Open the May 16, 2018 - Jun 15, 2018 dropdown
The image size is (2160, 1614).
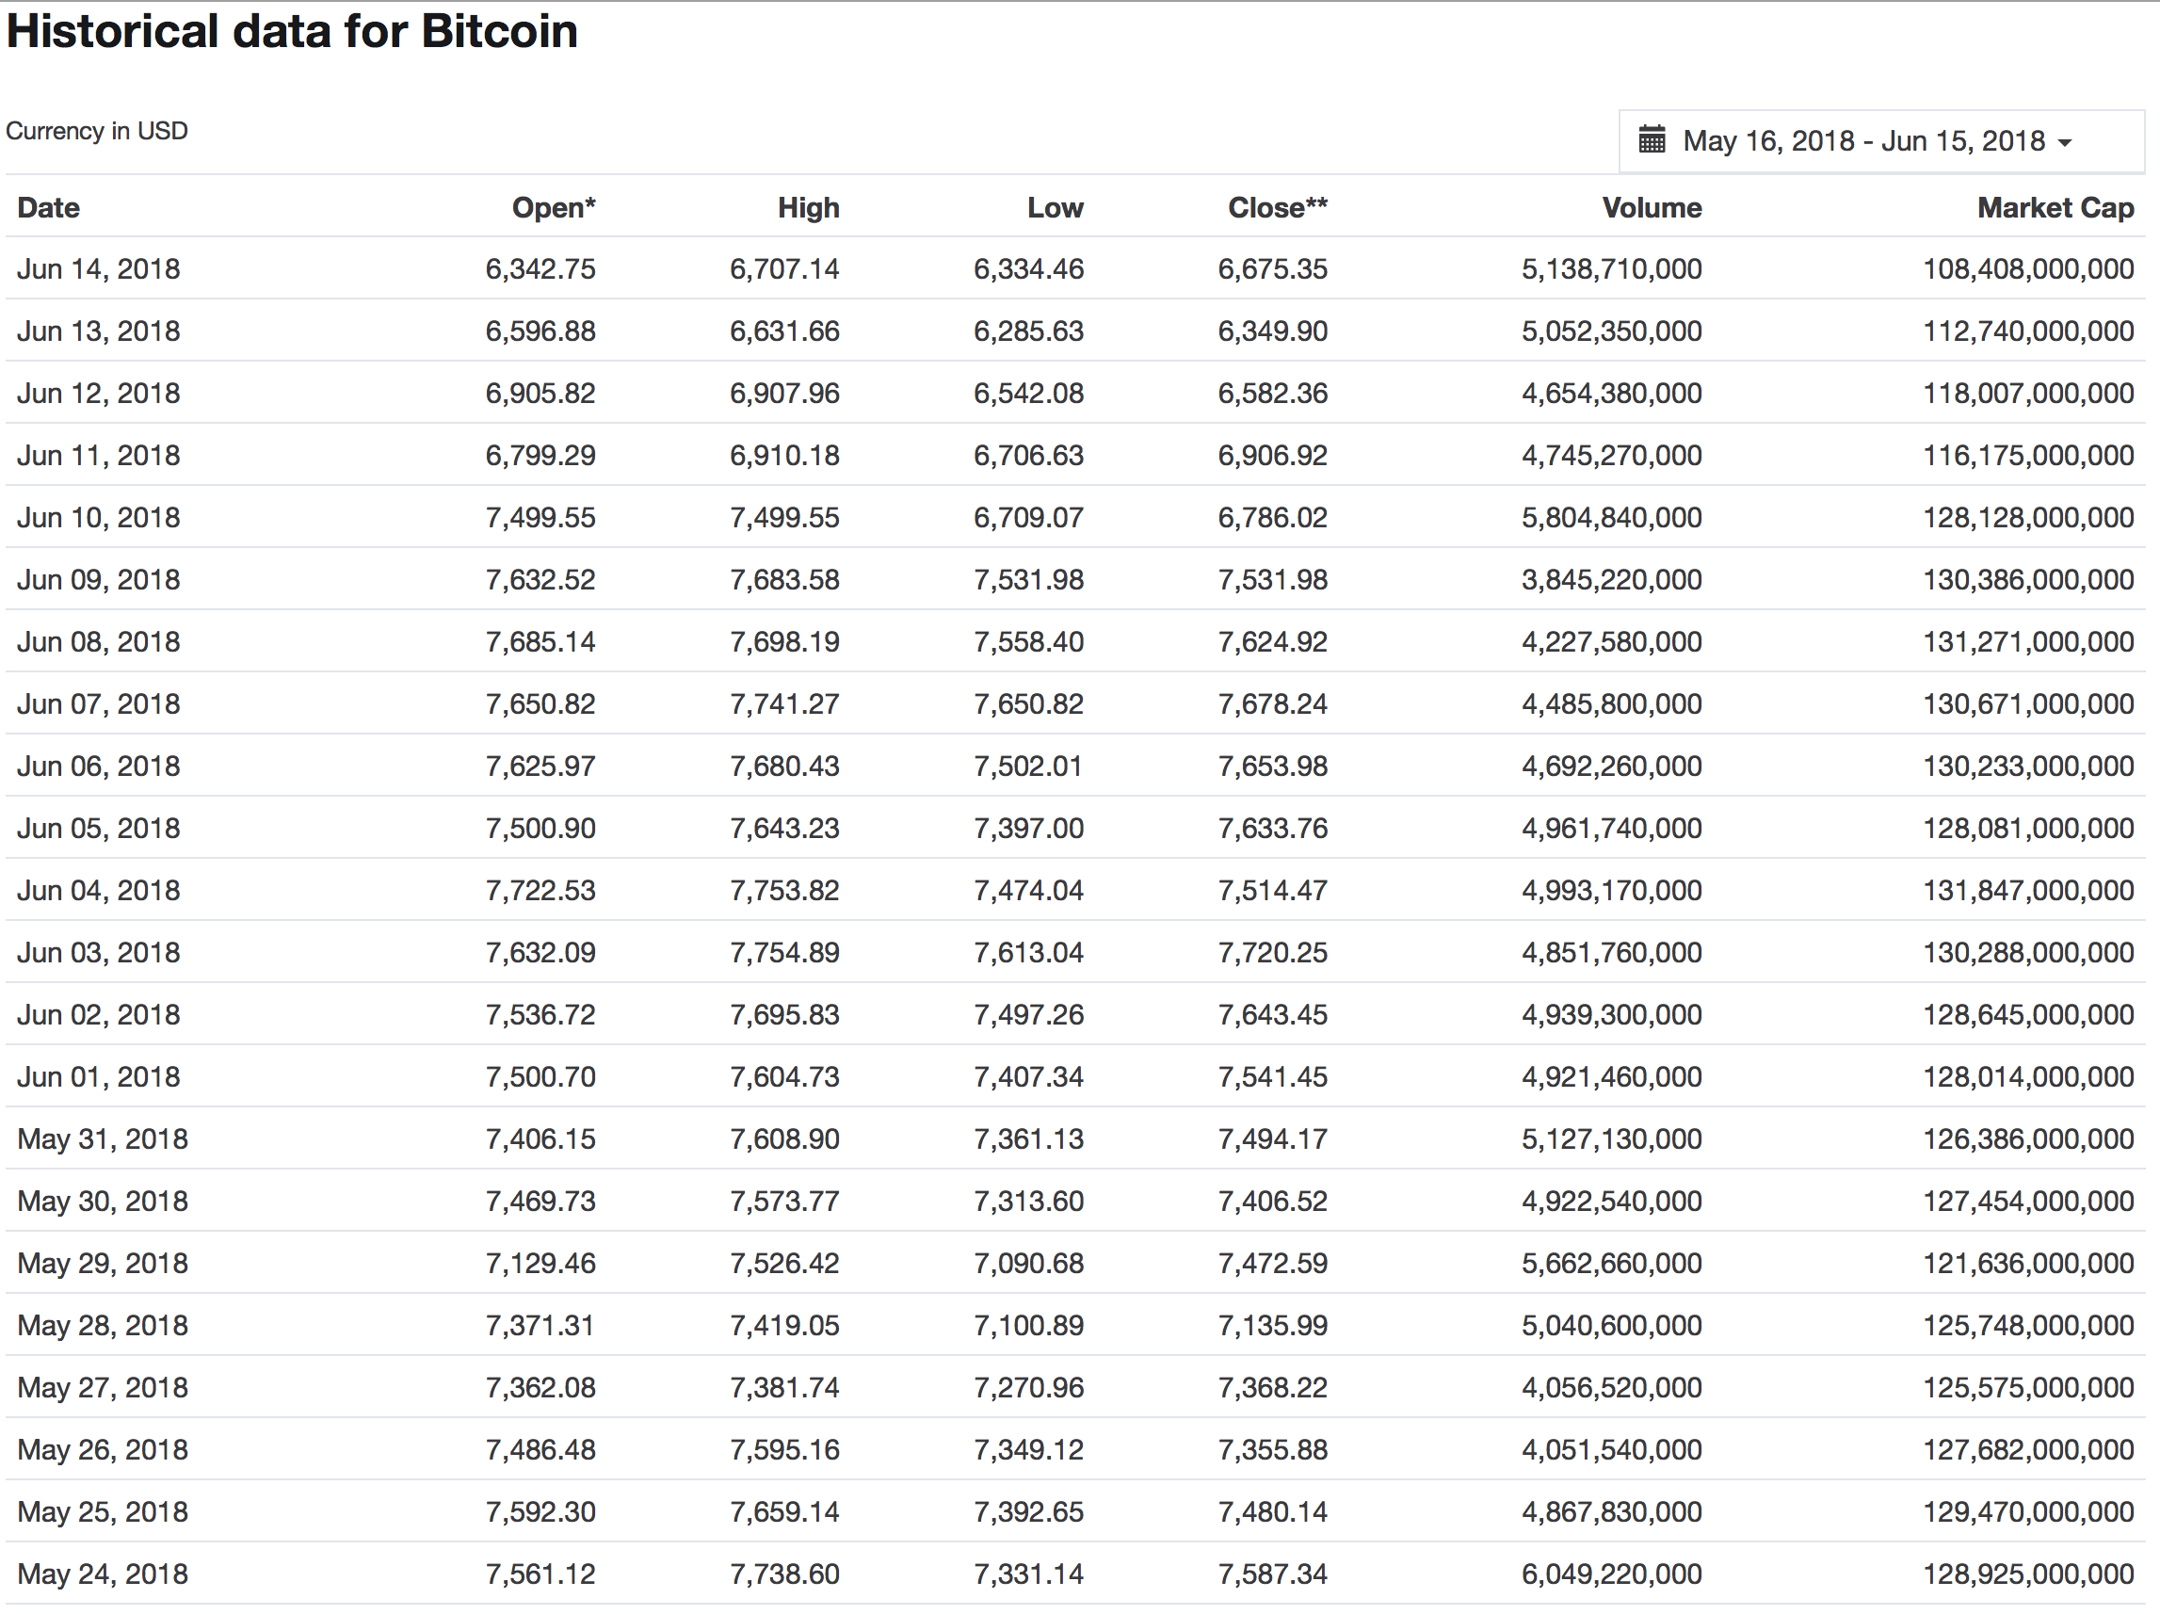click(x=1880, y=140)
